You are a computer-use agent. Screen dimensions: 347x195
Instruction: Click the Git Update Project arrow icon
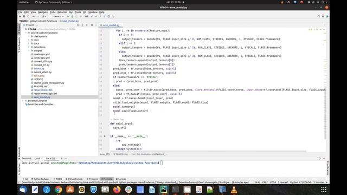coord(92,16)
